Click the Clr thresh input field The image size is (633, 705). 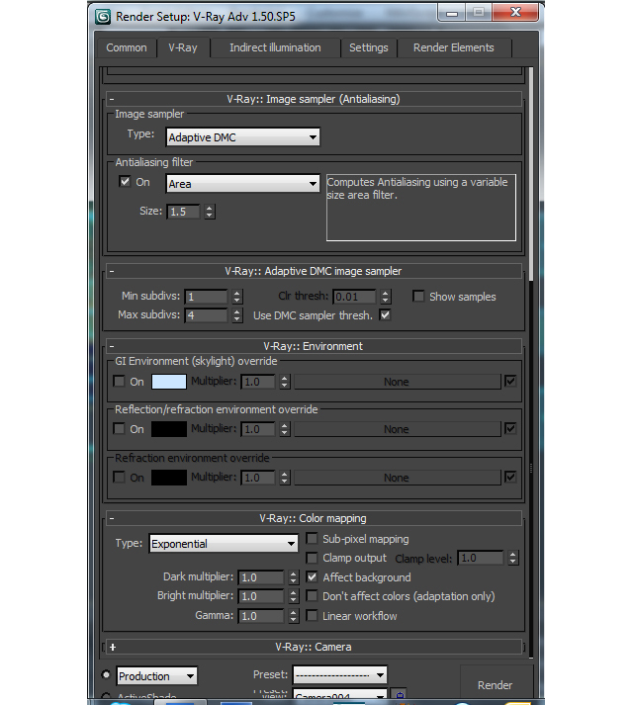354,297
